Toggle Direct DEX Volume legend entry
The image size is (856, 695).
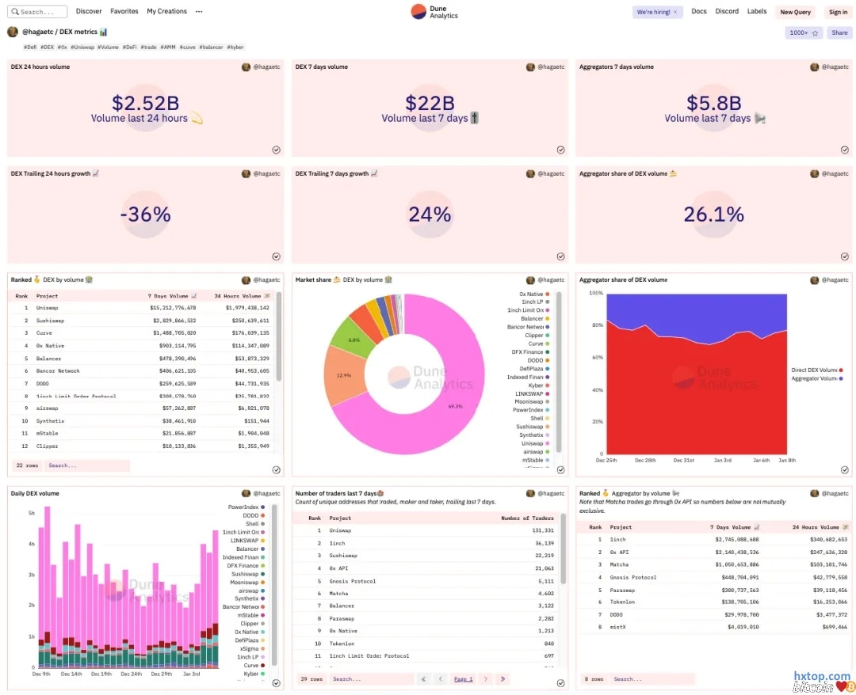point(814,370)
